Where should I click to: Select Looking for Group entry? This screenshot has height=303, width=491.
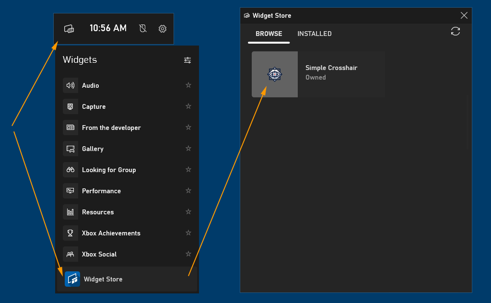pos(127,170)
